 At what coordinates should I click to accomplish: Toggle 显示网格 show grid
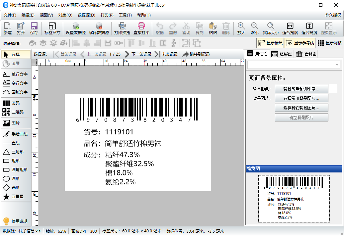pyautogui.click(x=330, y=43)
